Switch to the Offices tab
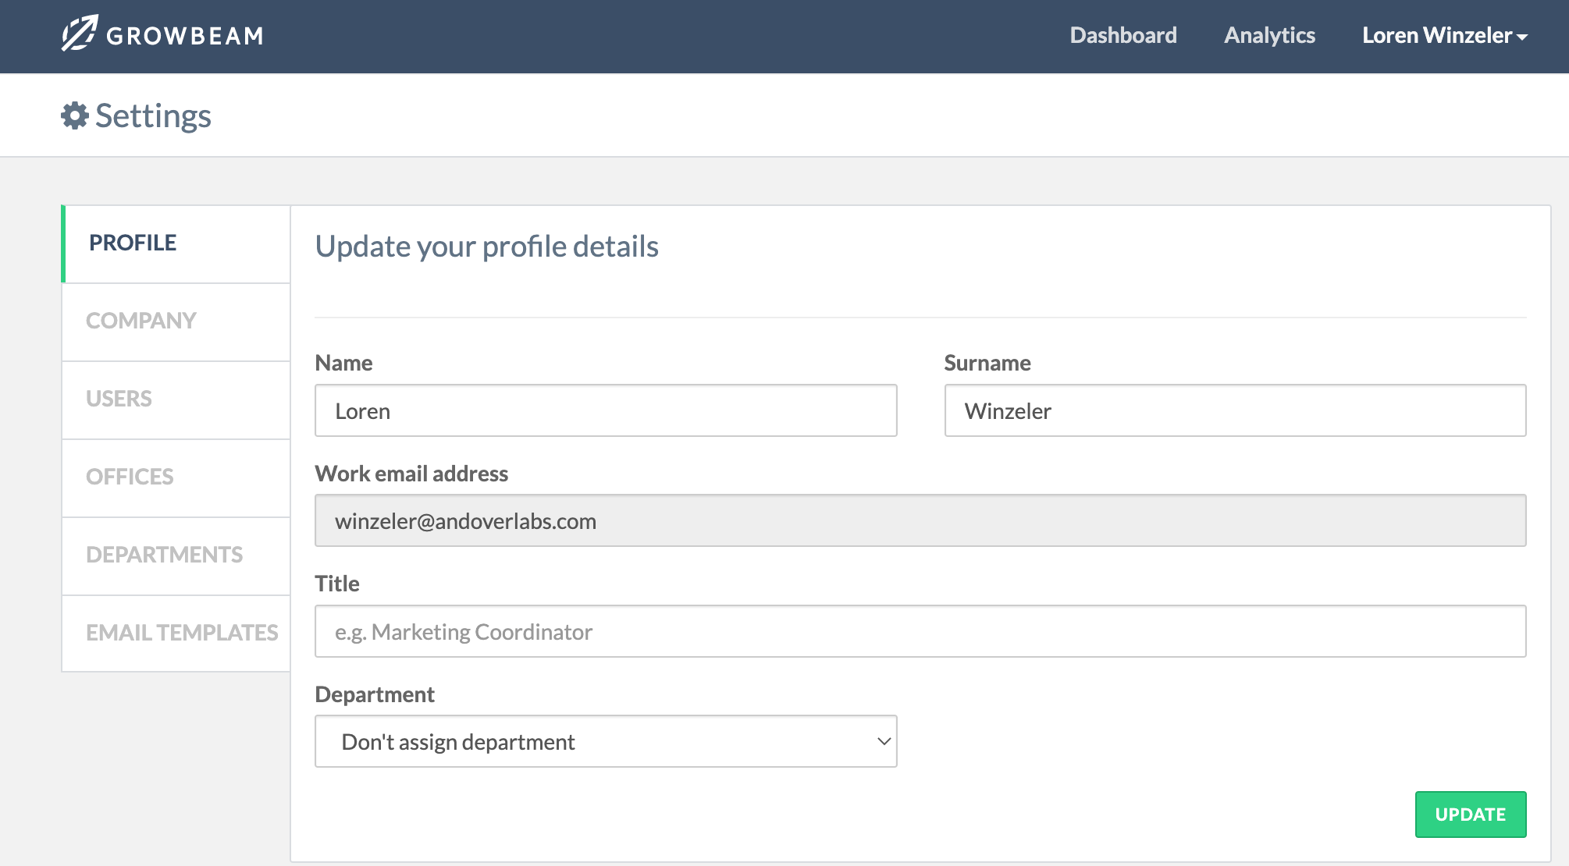 pos(130,477)
